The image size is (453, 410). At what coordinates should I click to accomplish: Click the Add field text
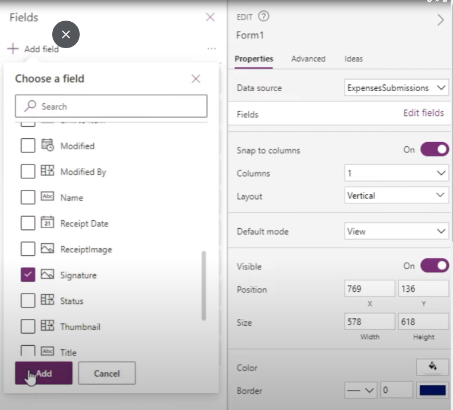(41, 49)
